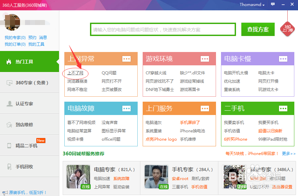The width and height of the screenshot is (298, 196).
Task: Select 网页游戏玩不了 link
Action: pyautogui.click(x=160, y=81)
